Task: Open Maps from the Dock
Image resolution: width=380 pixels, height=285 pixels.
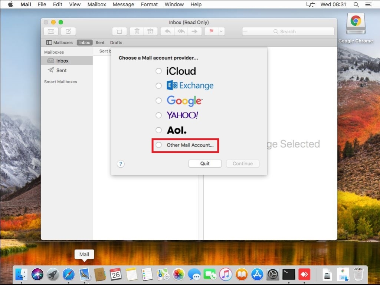Action: coord(163,274)
